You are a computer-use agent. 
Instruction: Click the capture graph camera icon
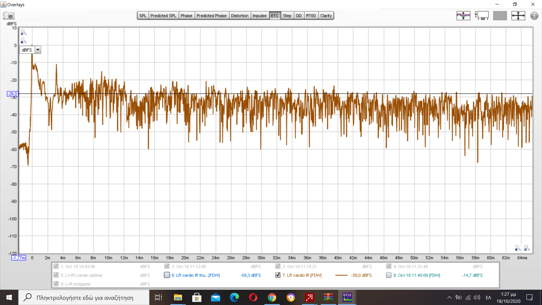point(9,16)
